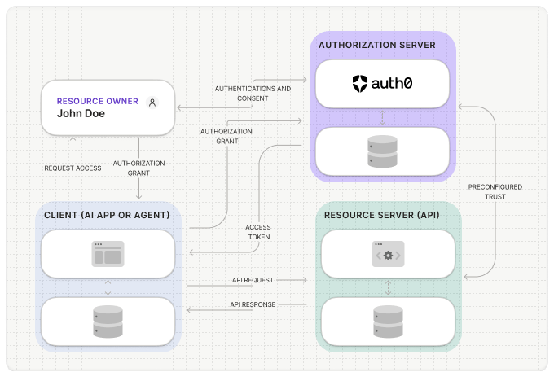Click AUTHORIZATION GRANT label near Authorization Server
Image resolution: width=554 pixels, height=372 pixels.
(226, 136)
